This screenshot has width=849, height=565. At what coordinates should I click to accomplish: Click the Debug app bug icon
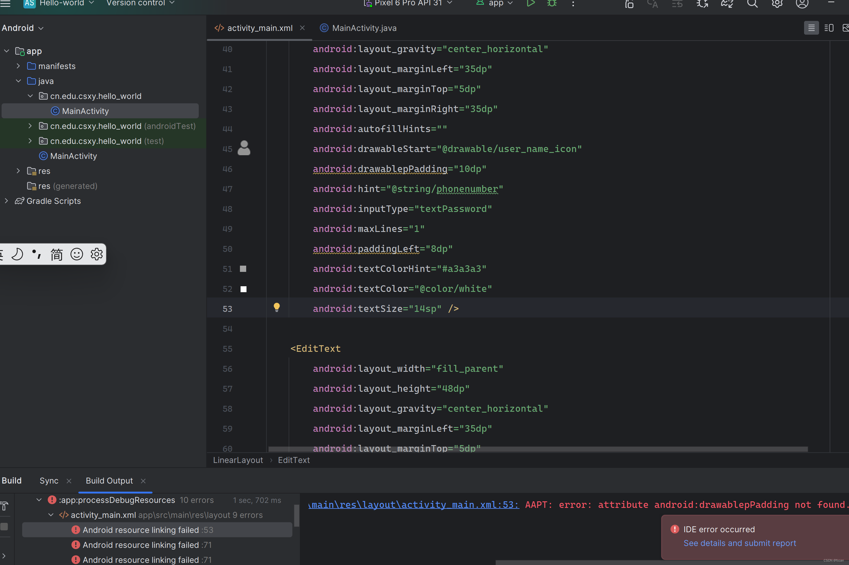click(x=552, y=3)
